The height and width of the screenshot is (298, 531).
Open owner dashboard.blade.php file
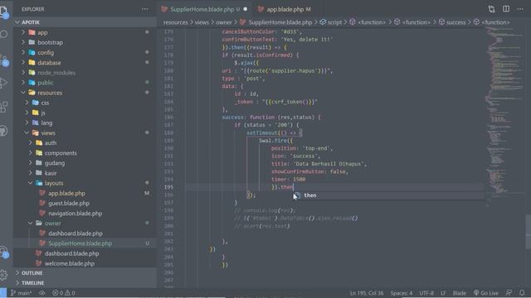(85, 233)
